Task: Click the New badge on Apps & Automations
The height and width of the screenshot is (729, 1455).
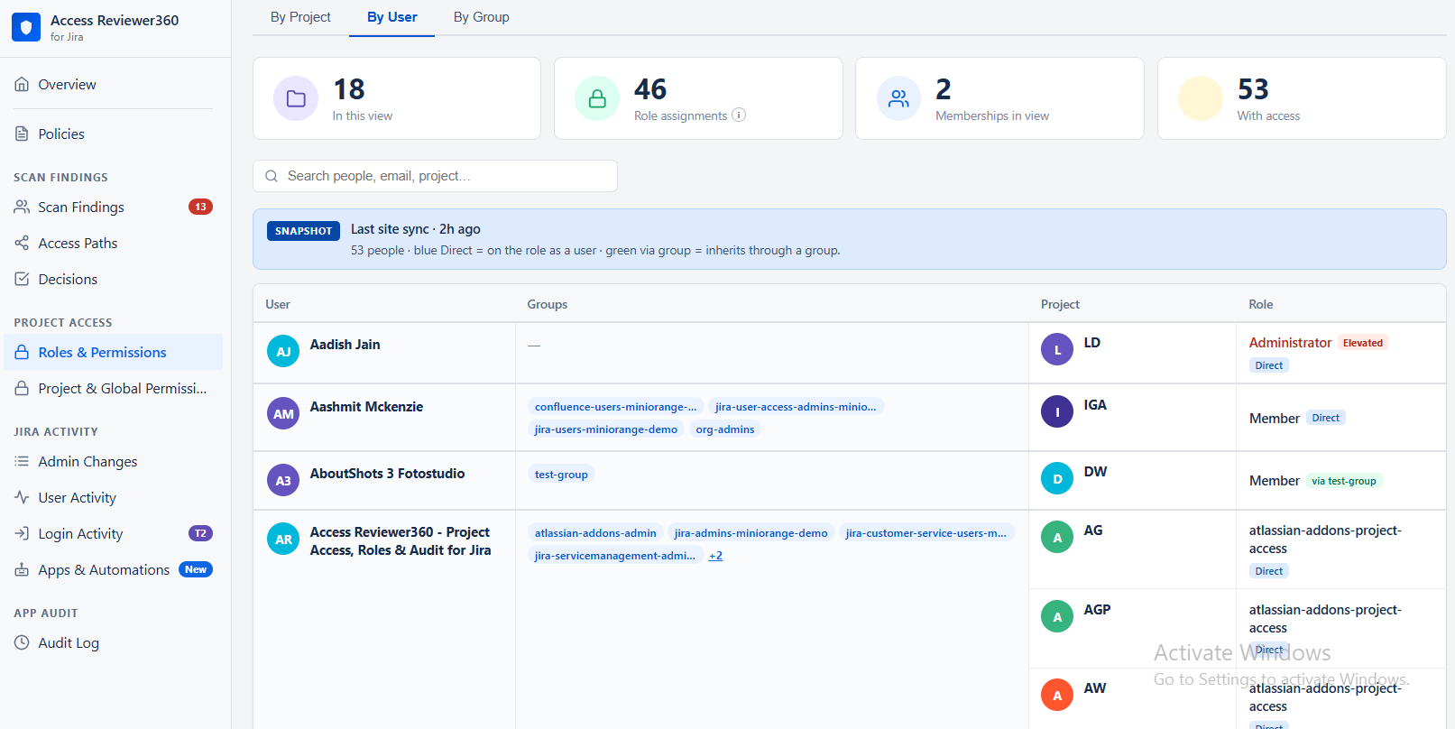Action: 196,569
